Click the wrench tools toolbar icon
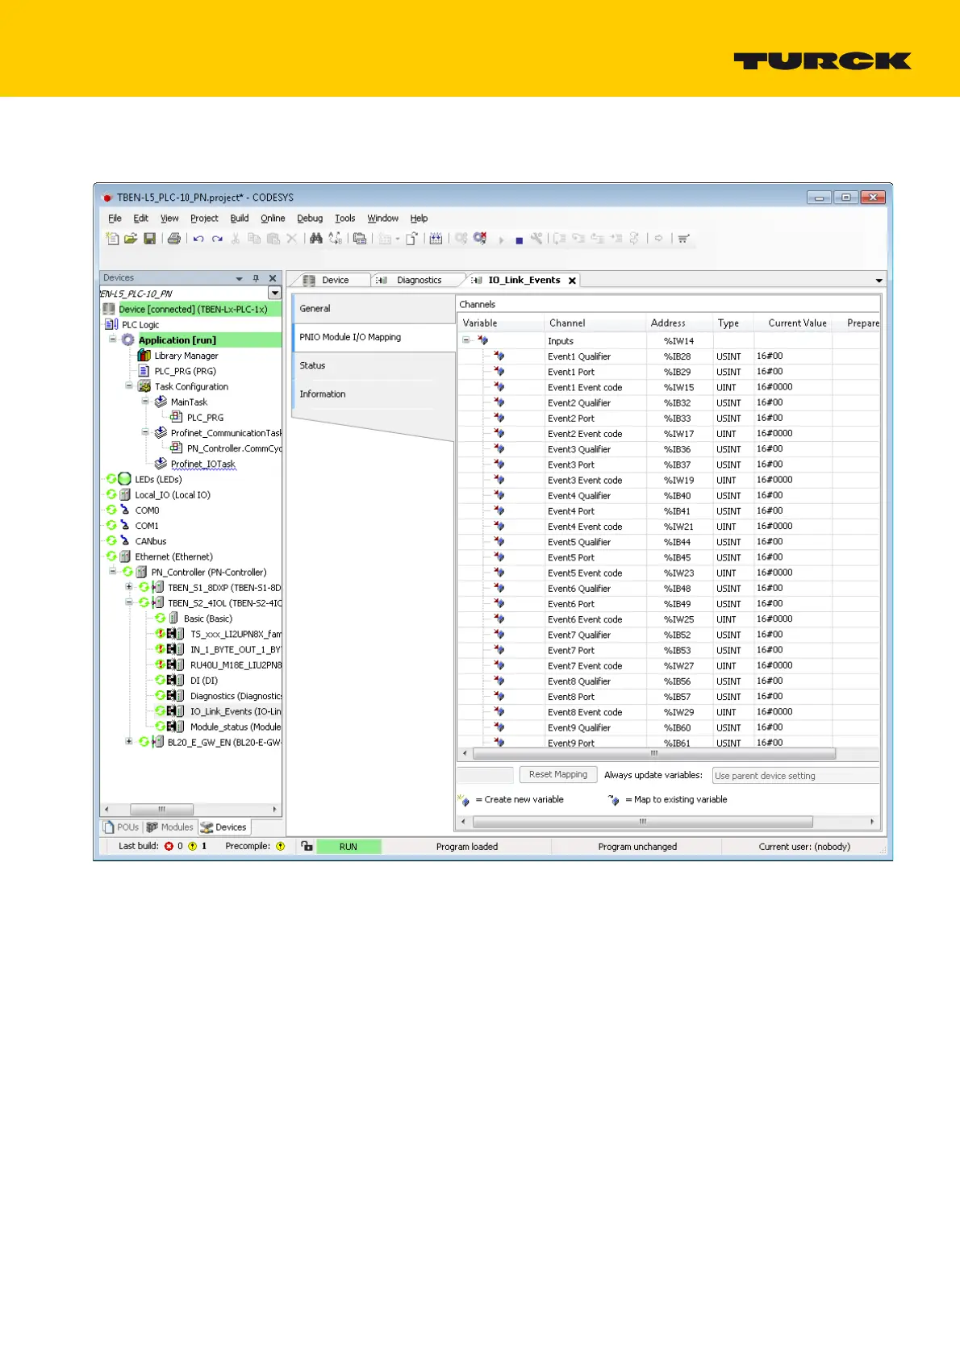 click(536, 239)
